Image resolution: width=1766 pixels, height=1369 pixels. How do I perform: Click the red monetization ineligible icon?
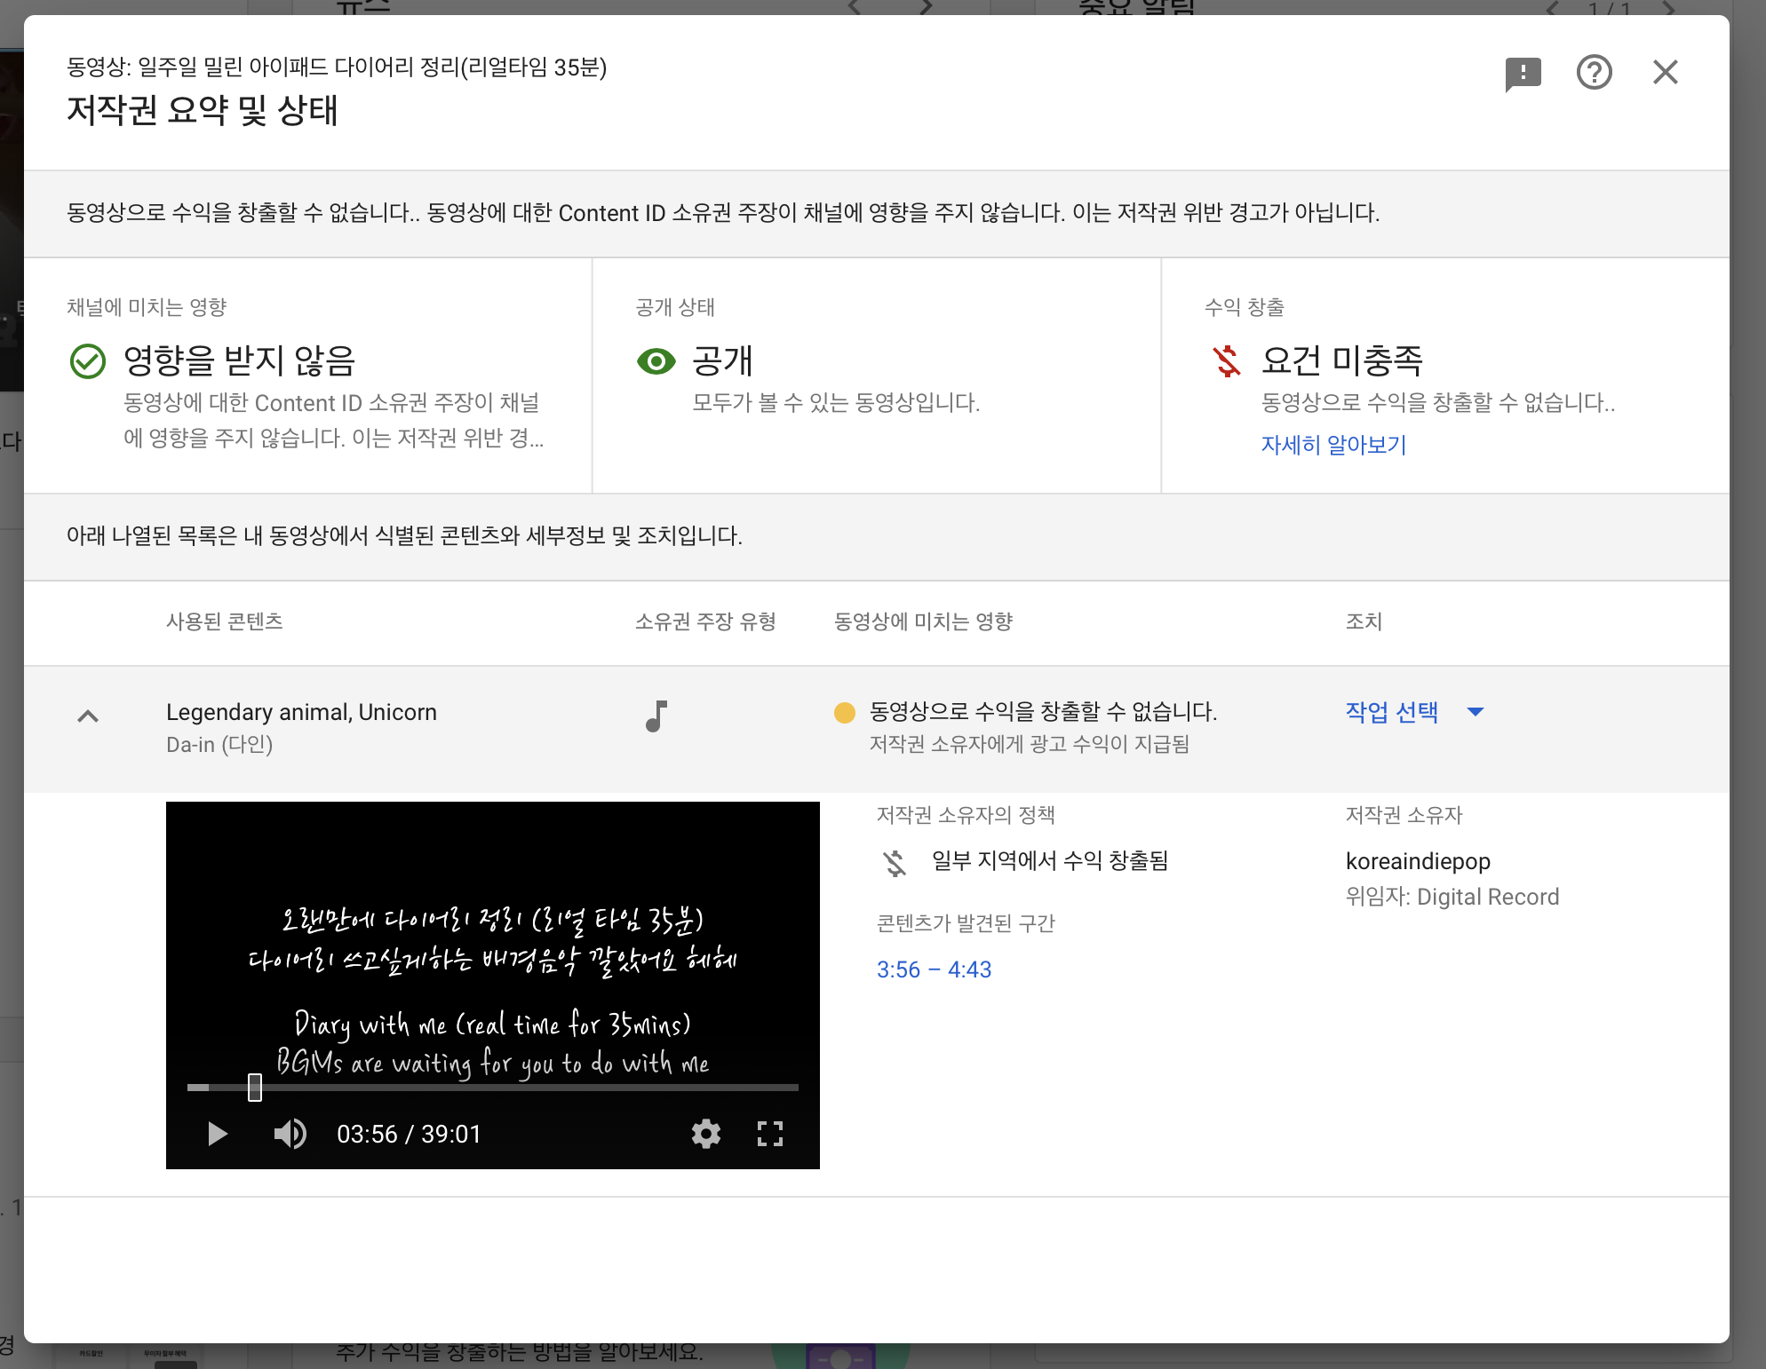pyautogui.click(x=1227, y=361)
